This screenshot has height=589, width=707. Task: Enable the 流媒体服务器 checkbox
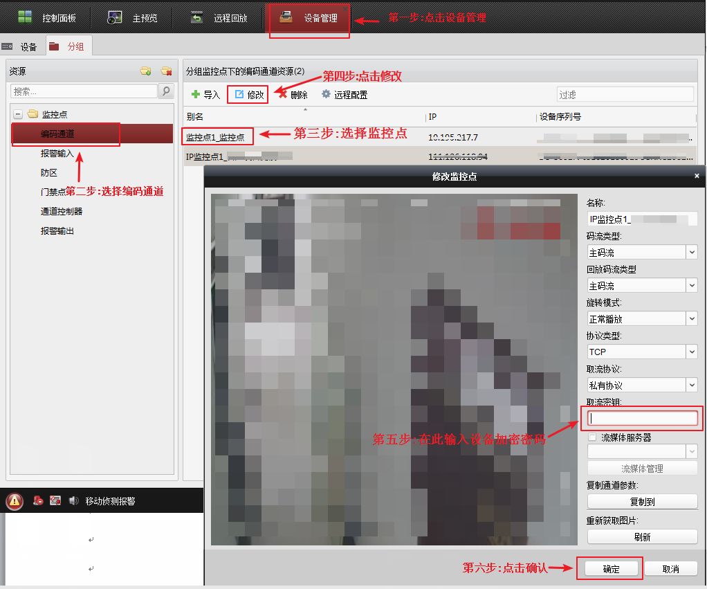pos(591,437)
